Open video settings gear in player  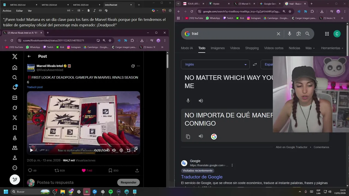(x=121, y=150)
